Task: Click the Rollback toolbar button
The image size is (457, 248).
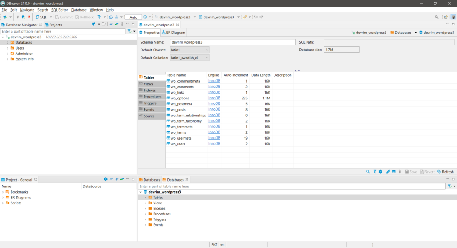Action: pyautogui.click(x=84, y=17)
